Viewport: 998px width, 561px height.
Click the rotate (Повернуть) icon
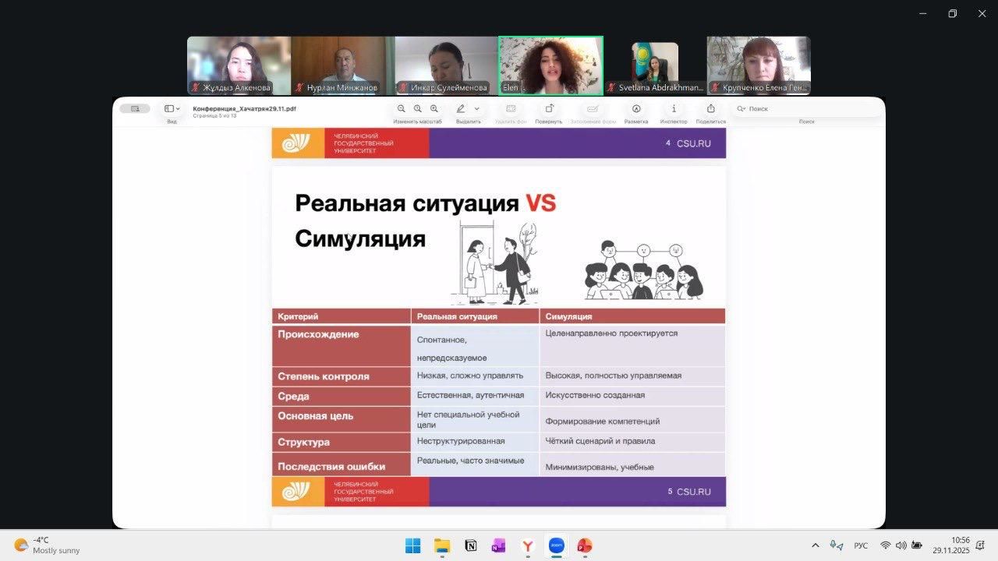tap(549, 109)
